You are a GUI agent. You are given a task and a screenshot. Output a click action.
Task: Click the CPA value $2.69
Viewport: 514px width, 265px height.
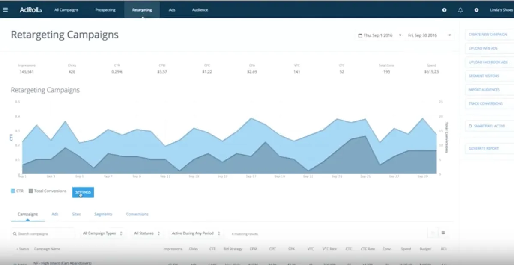point(252,71)
